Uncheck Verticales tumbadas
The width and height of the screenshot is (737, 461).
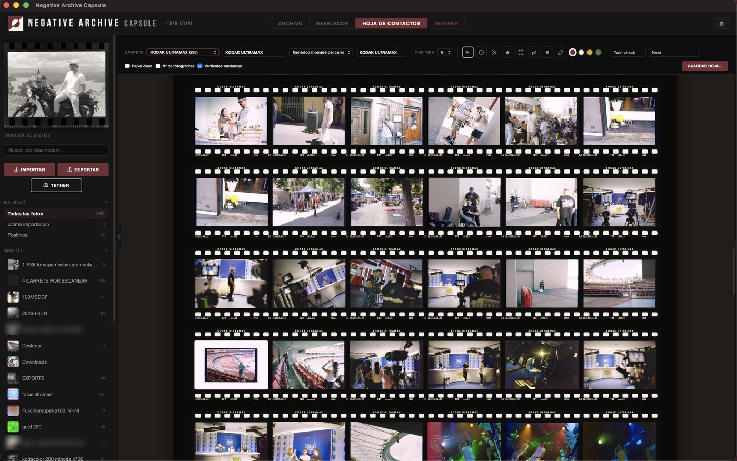point(200,66)
